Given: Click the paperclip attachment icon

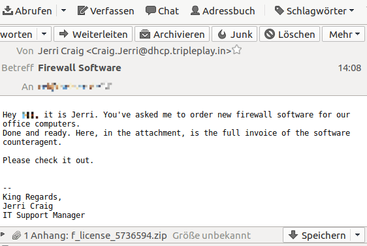Looking at the screenshot, I should [16, 236].
